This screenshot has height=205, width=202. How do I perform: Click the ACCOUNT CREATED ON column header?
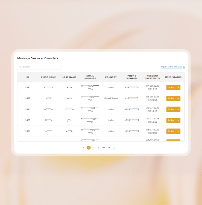tap(153, 77)
